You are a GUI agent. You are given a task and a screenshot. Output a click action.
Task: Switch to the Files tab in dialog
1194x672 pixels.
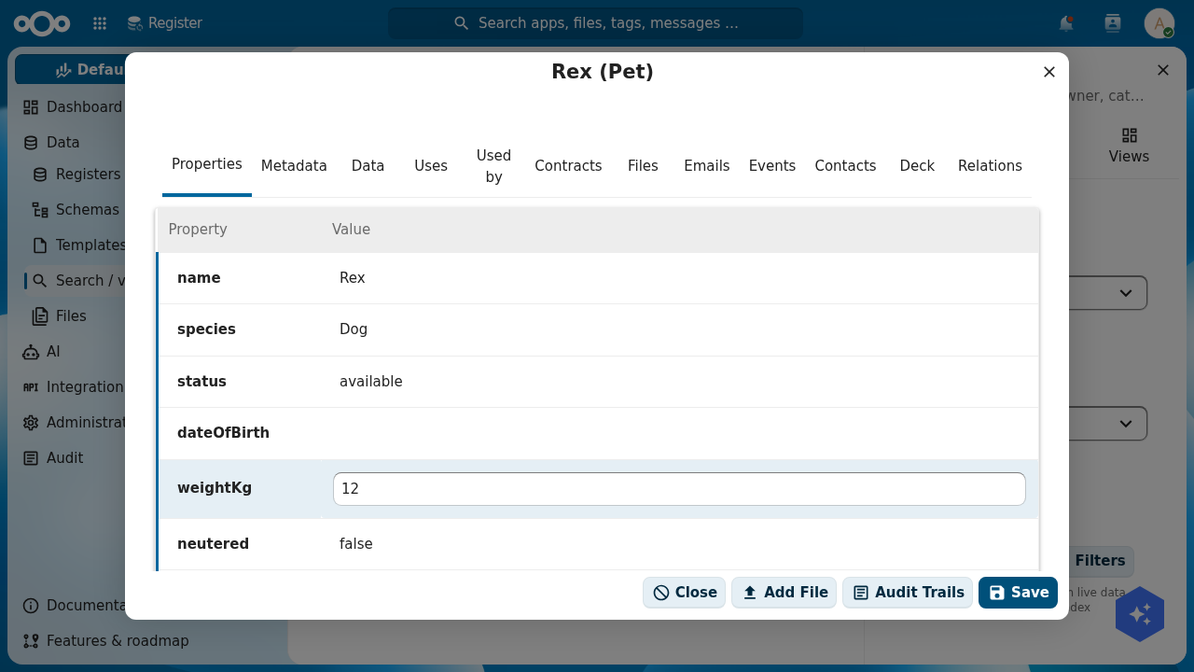[x=643, y=166]
